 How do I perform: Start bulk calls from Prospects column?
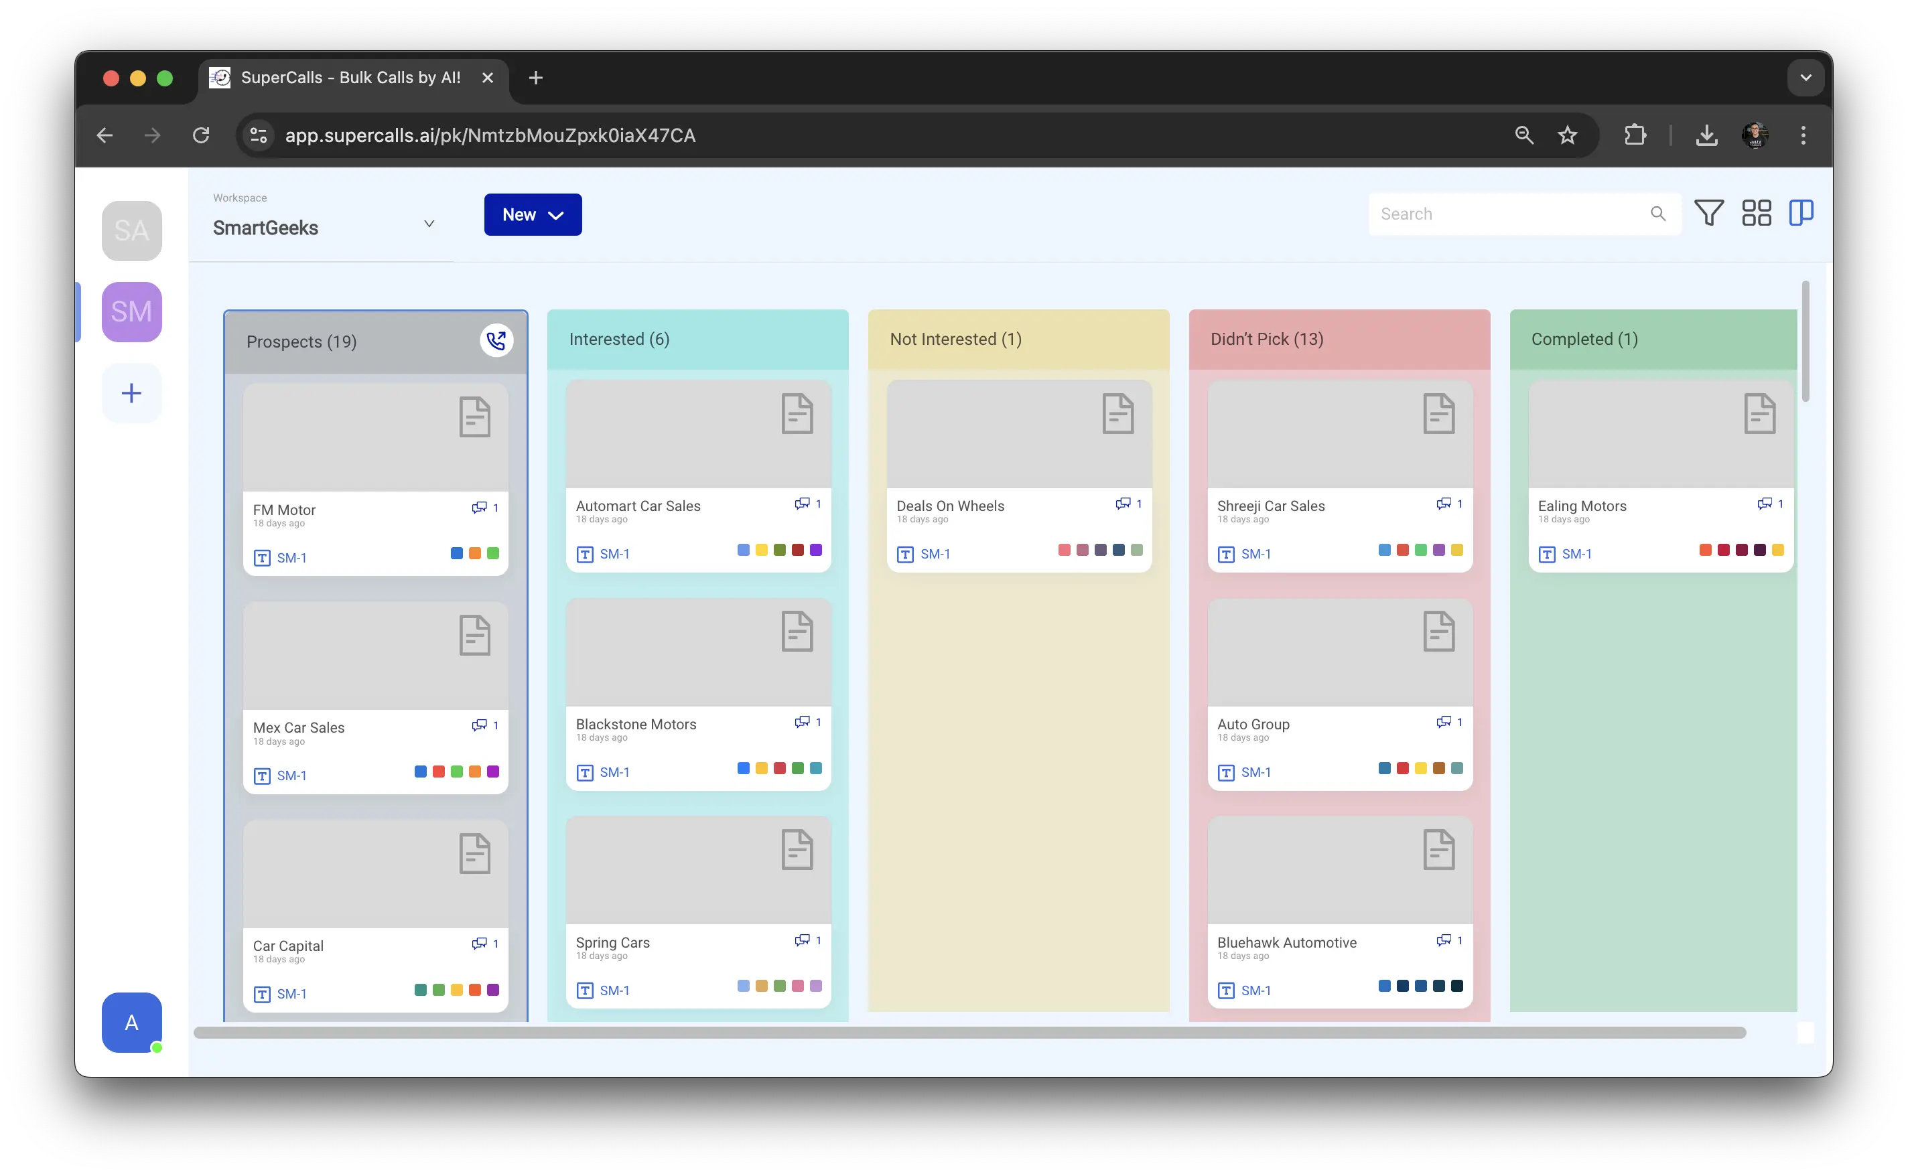pyautogui.click(x=496, y=341)
